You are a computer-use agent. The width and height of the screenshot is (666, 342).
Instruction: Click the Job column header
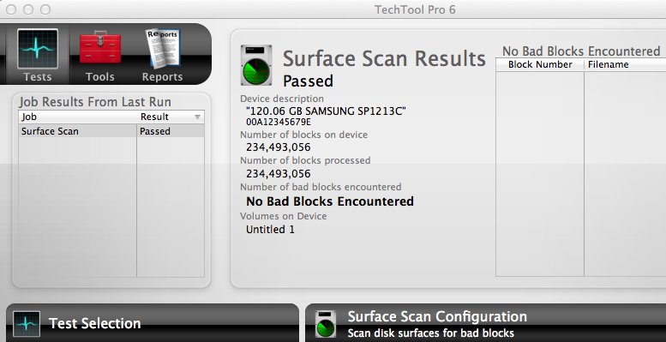click(x=78, y=117)
